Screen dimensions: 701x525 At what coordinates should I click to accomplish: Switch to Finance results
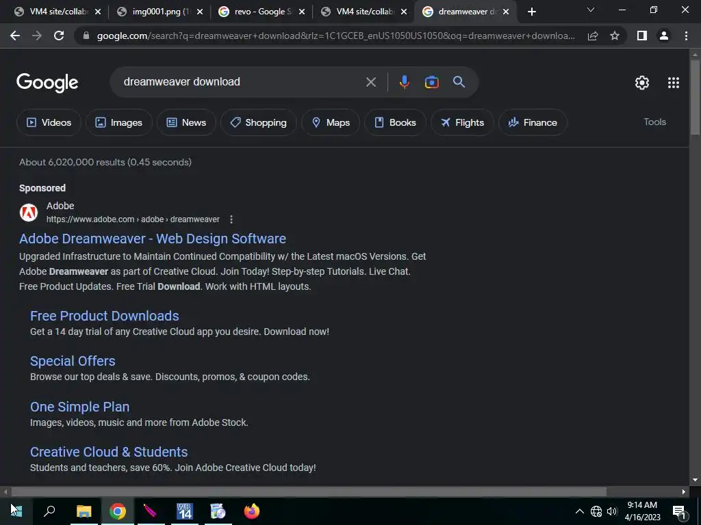click(x=533, y=122)
